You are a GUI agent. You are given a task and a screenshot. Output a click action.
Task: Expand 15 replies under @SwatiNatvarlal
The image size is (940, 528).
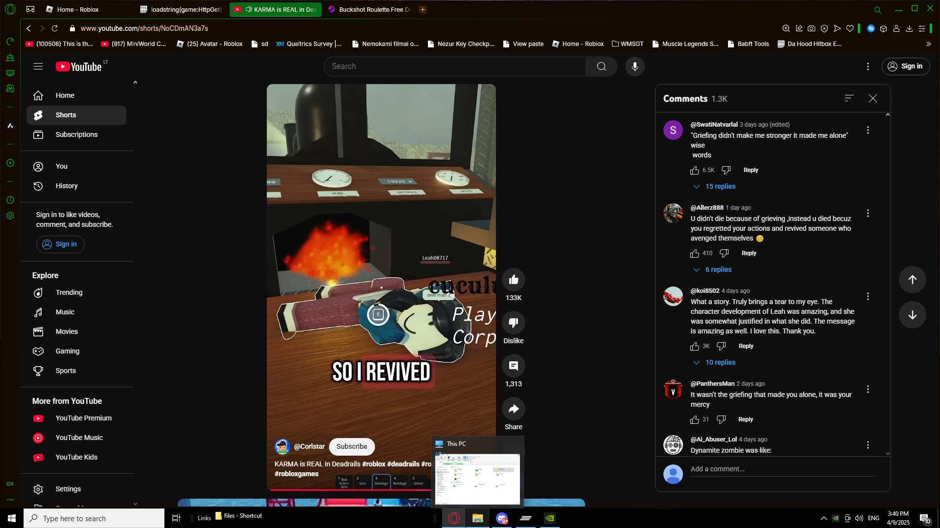point(714,186)
